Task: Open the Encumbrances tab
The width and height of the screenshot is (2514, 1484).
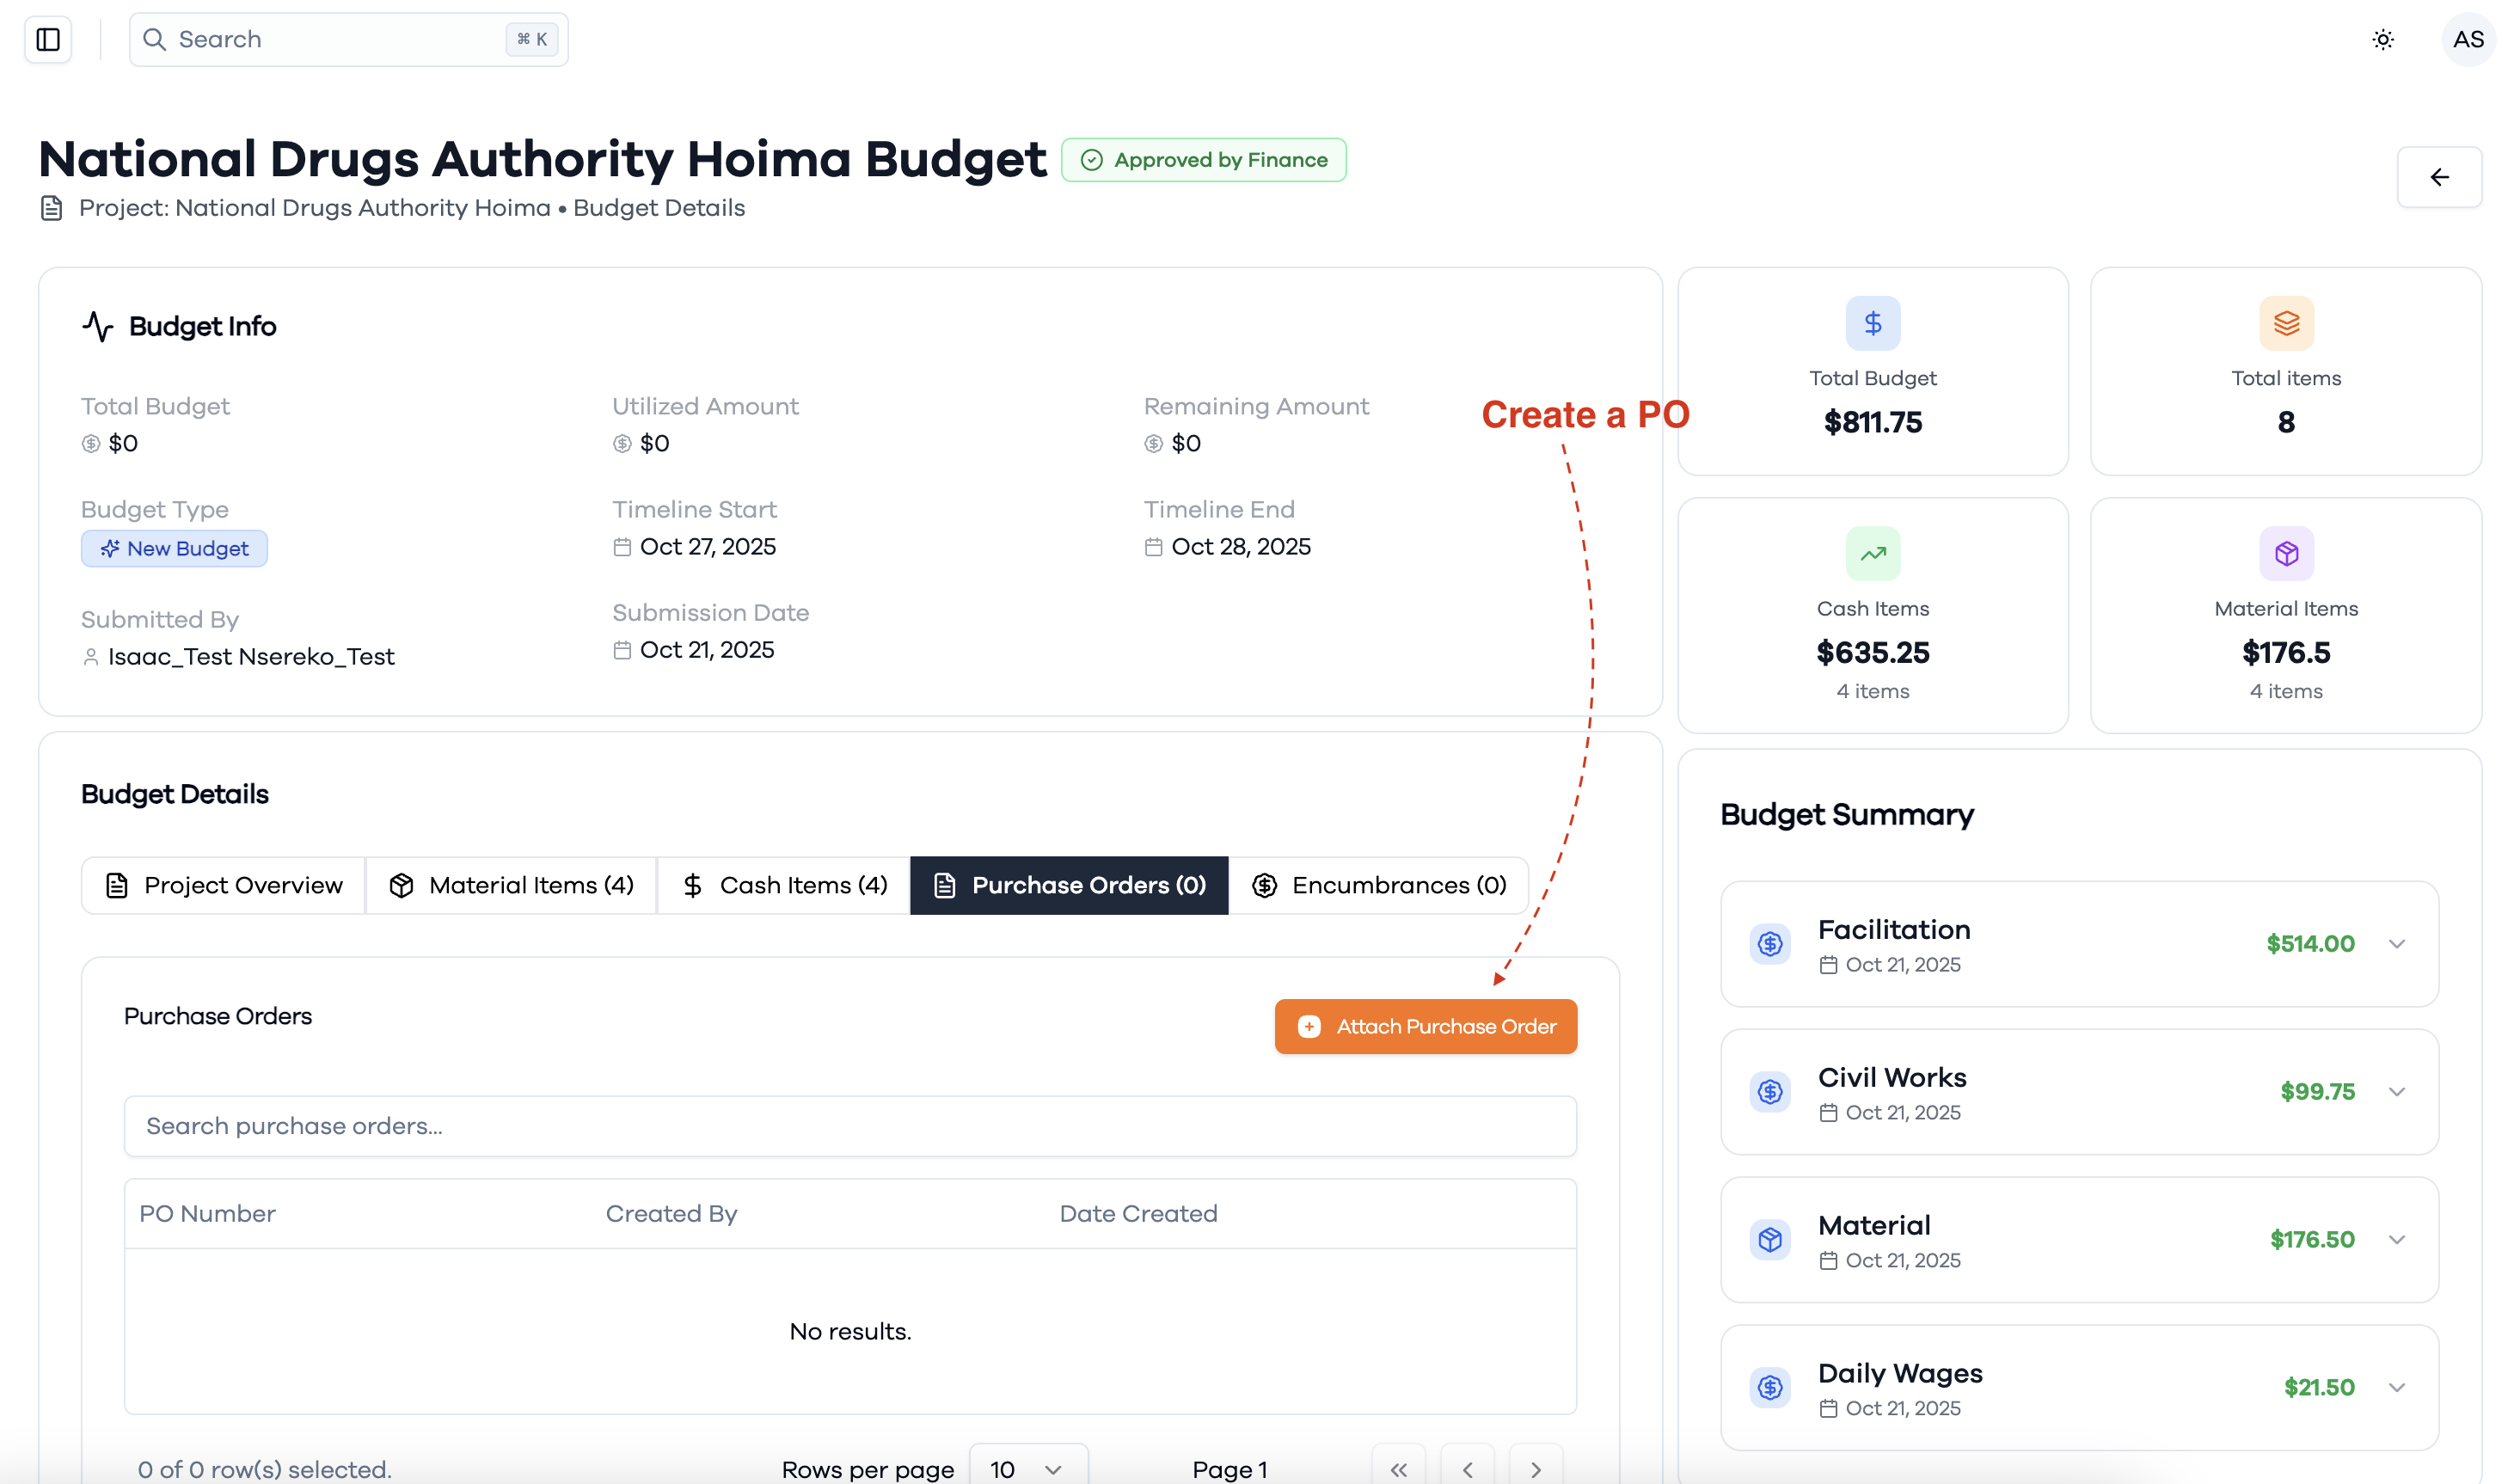Action: click(x=1379, y=885)
